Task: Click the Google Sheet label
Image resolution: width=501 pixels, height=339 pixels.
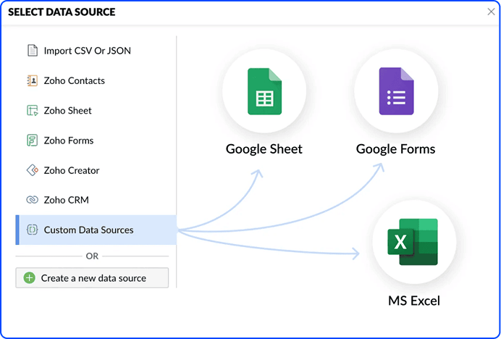Action: [x=264, y=149]
